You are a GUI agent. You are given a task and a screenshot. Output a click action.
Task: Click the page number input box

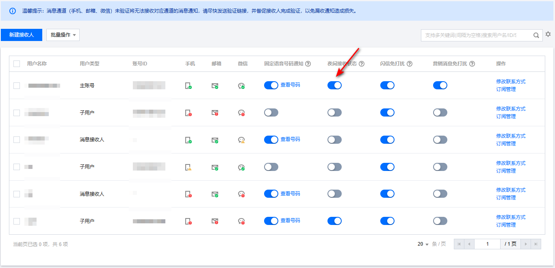(x=487, y=244)
